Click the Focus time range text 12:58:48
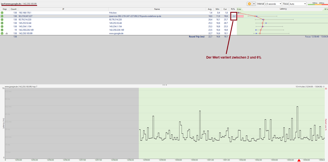 pos(316,36)
